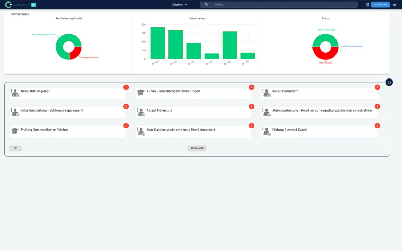Click the person icon beside Neue Akte angelegt
402x251 pixels.
(15, 93)
